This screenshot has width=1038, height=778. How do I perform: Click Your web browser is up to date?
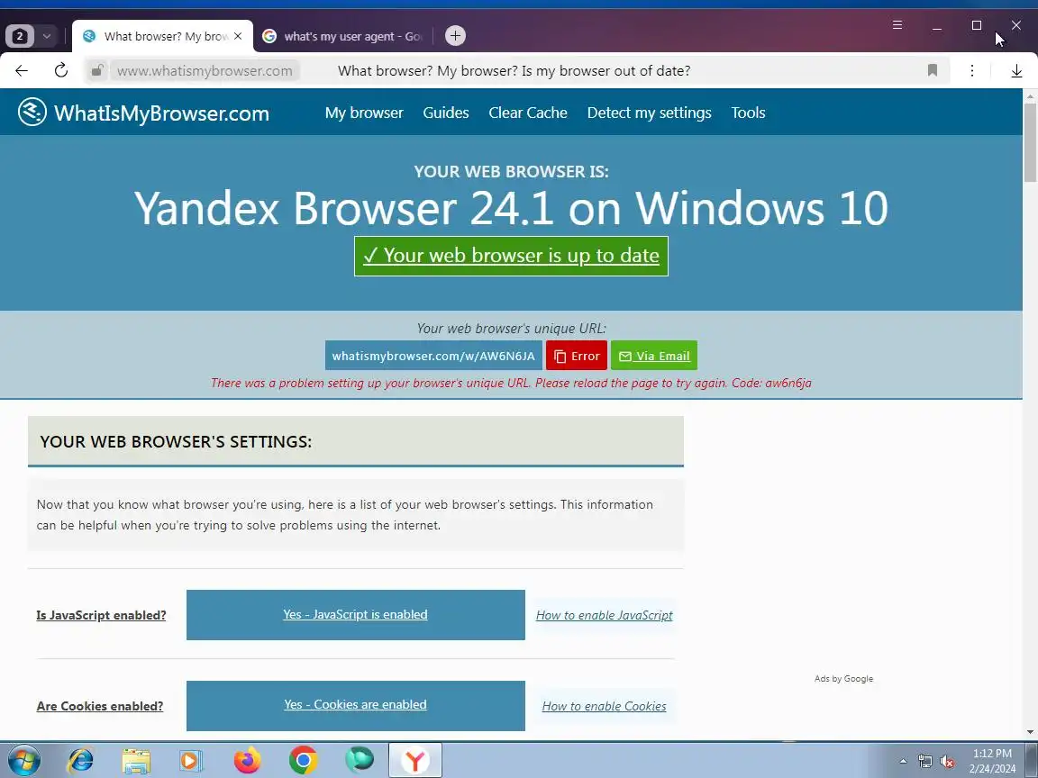click(x=511, y=256)
